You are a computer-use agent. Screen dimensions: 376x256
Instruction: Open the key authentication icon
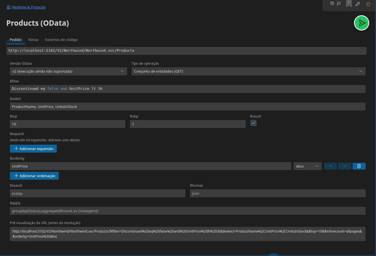point(358,4)
